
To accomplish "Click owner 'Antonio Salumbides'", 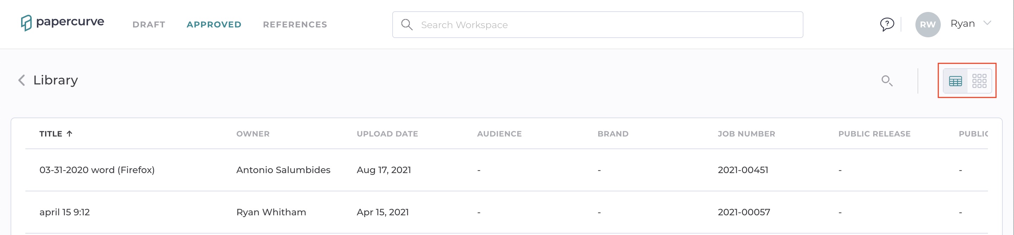I will point(283,170).
